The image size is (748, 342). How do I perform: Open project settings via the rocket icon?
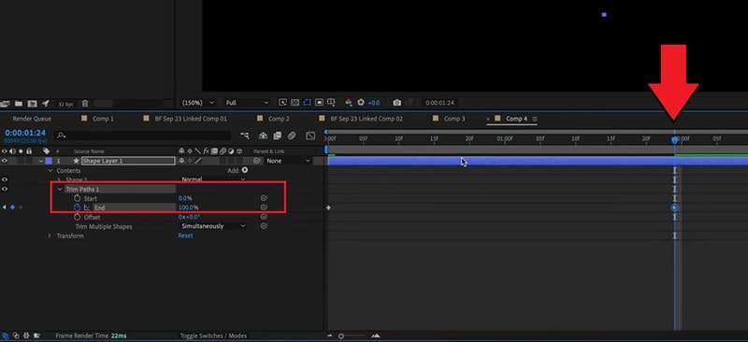[46, 103]
